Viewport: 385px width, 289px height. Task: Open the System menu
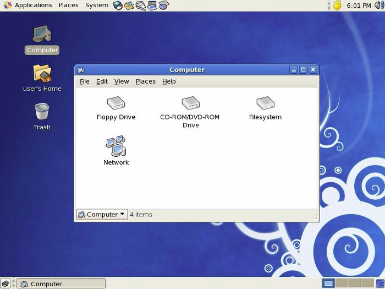pos(97,5)
